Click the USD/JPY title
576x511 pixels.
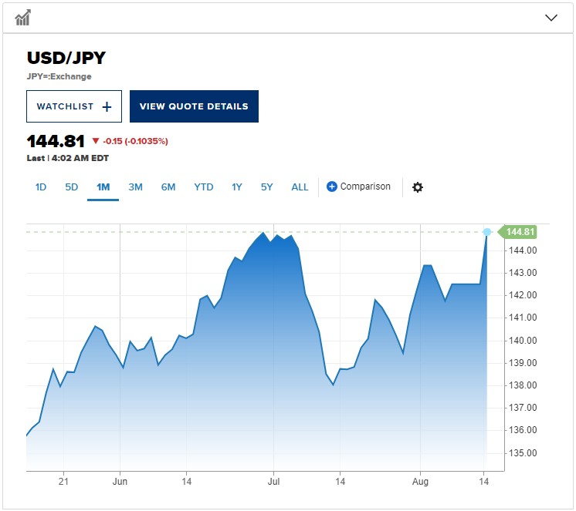point(66,58)
